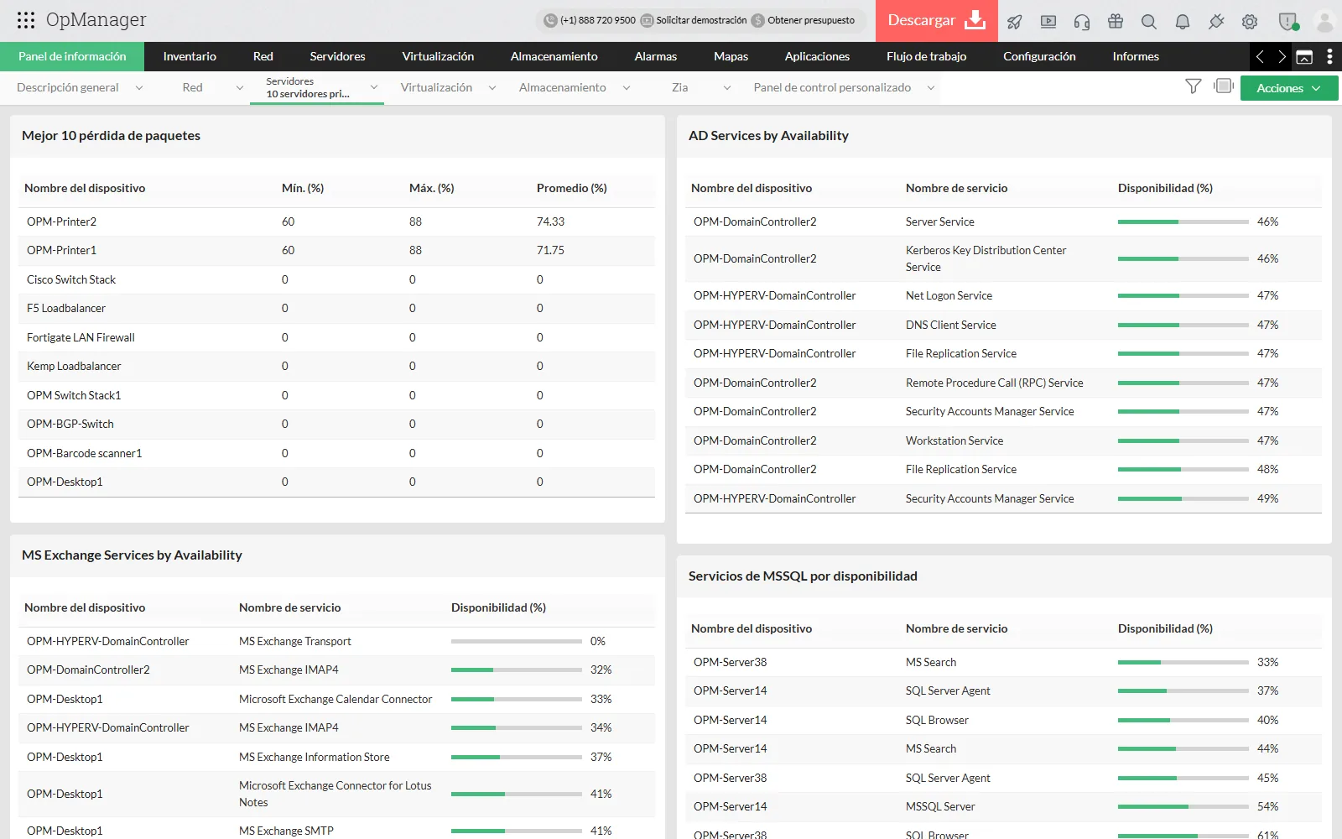Open the OPM-Printer2 device row
Image resolution: width=1342 pixels, height=839 pixels.
pyautogui.click(x=336, y=221)
